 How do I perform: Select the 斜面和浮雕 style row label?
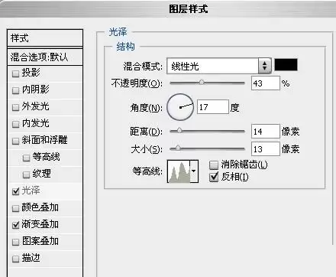click(44, 140)
